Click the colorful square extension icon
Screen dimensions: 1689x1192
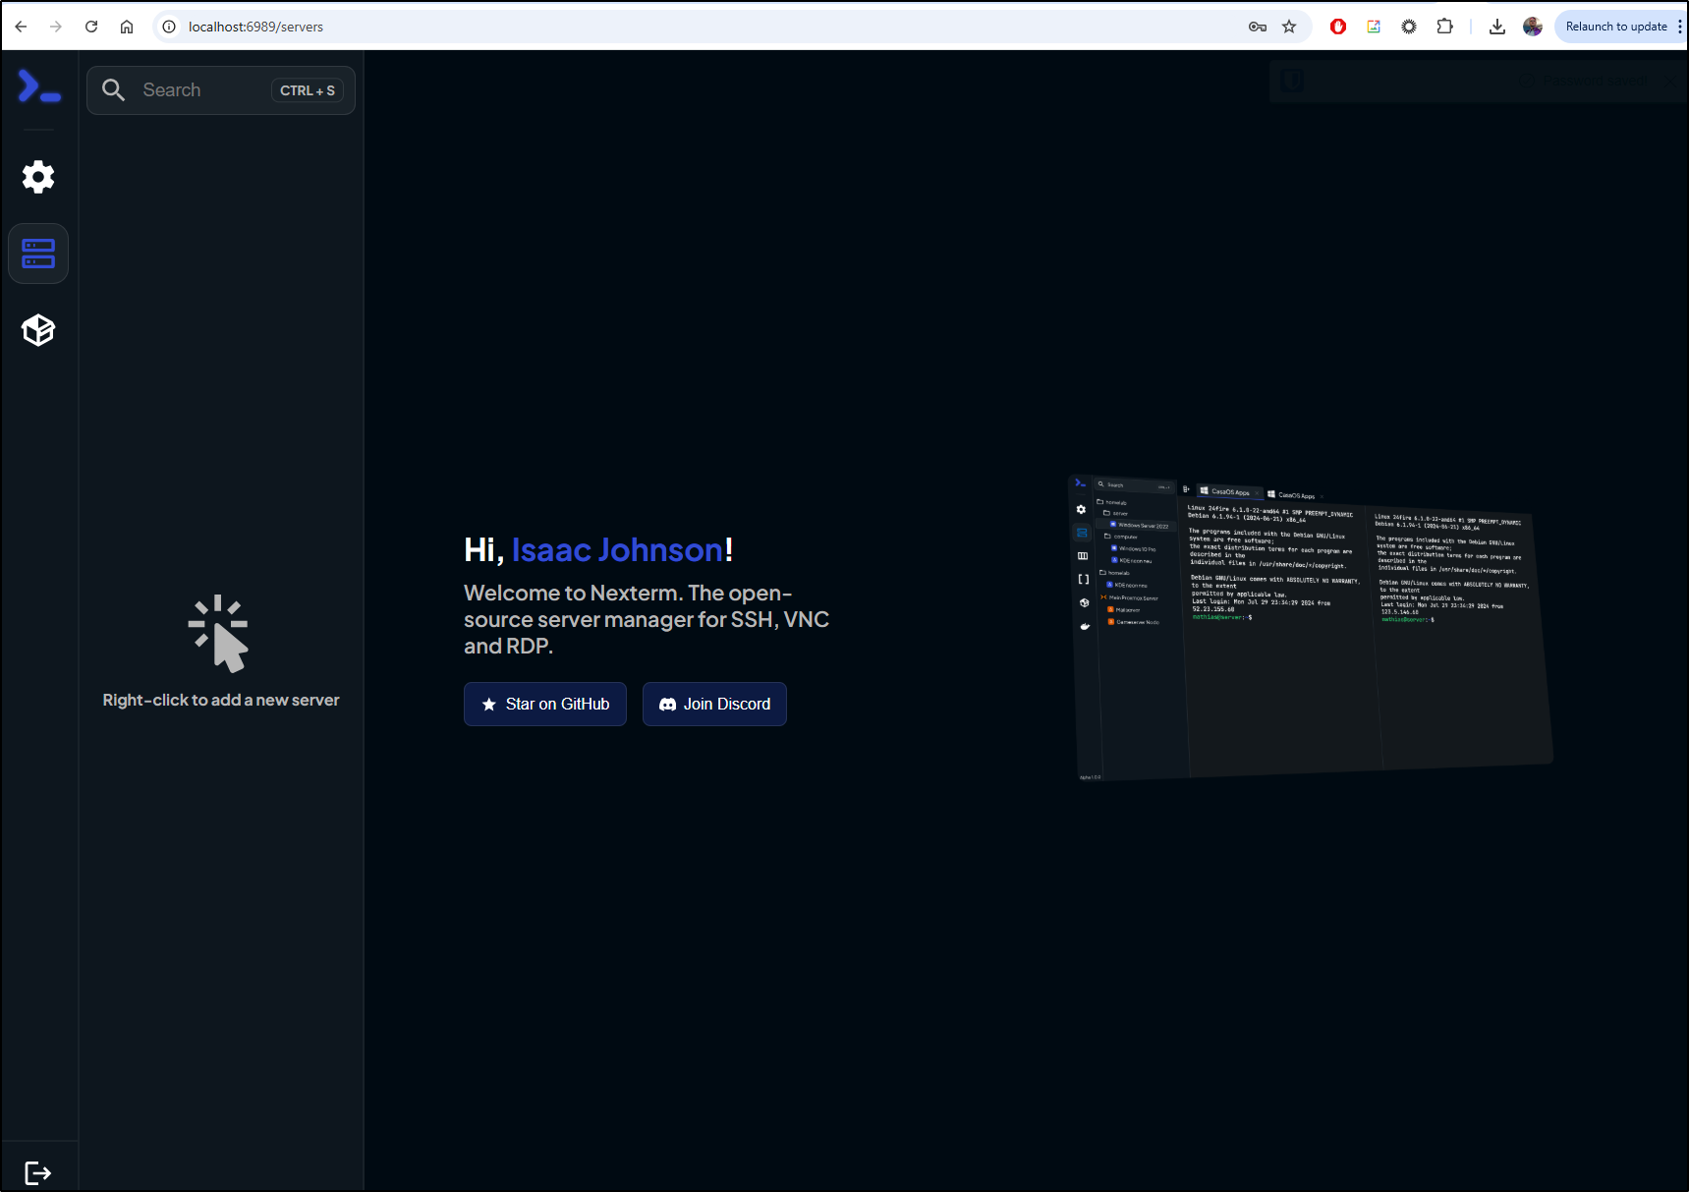click(x=1374, y=27)
